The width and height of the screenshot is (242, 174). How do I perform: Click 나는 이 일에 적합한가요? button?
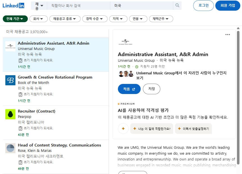click(x=152, y=129)
